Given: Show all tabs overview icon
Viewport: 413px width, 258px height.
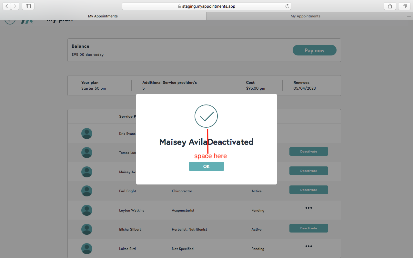Looking at the screenshot, I should (x=404, y=6).
